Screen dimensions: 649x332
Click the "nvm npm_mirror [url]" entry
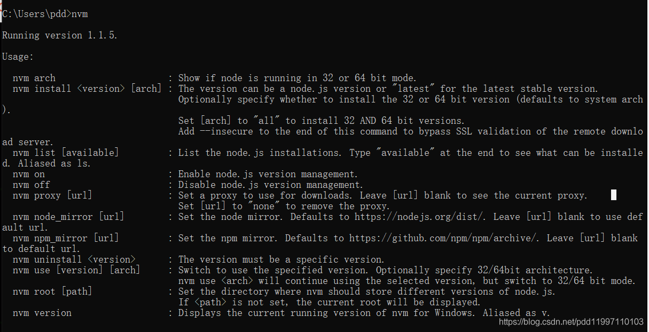pyautogui.click(x=66, y=239)
